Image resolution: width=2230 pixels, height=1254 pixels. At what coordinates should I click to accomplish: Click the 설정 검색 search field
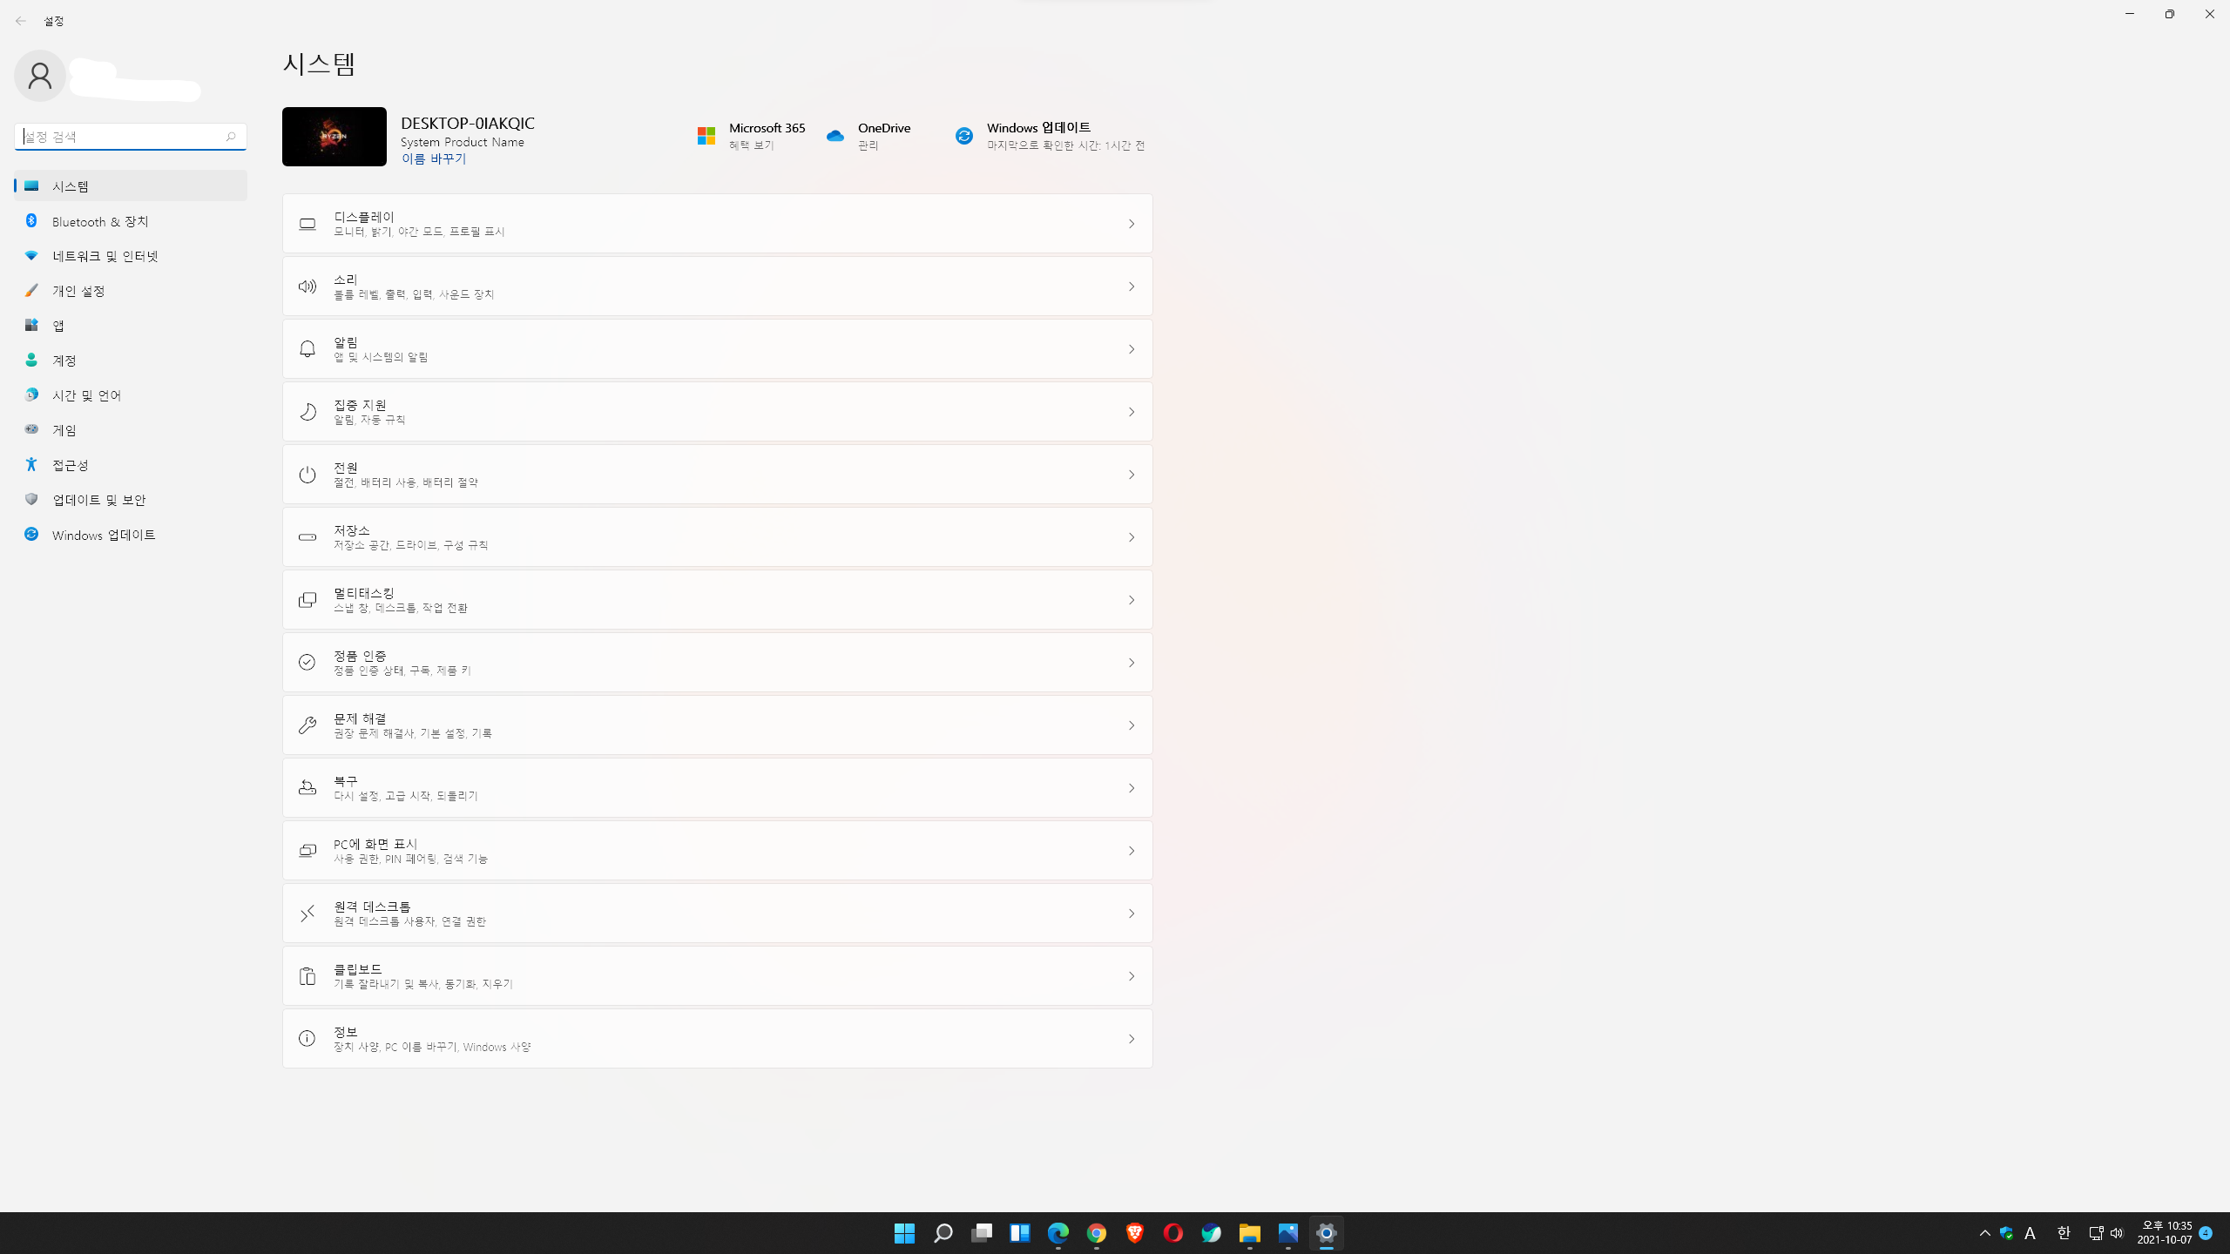[122, 137]
